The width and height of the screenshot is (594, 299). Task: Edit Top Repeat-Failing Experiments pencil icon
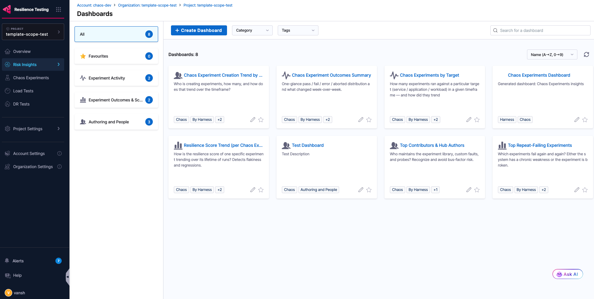pyautogui.click(x=577, y=190)
